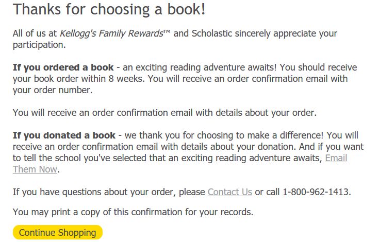Image resolution: width=379 pixels, height=242 pixels.
Task: Click the trademark symbol after Family Rewards
Action: click(x=167, y=32)
